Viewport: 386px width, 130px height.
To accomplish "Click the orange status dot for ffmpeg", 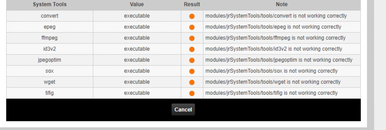I will [192, 38].
